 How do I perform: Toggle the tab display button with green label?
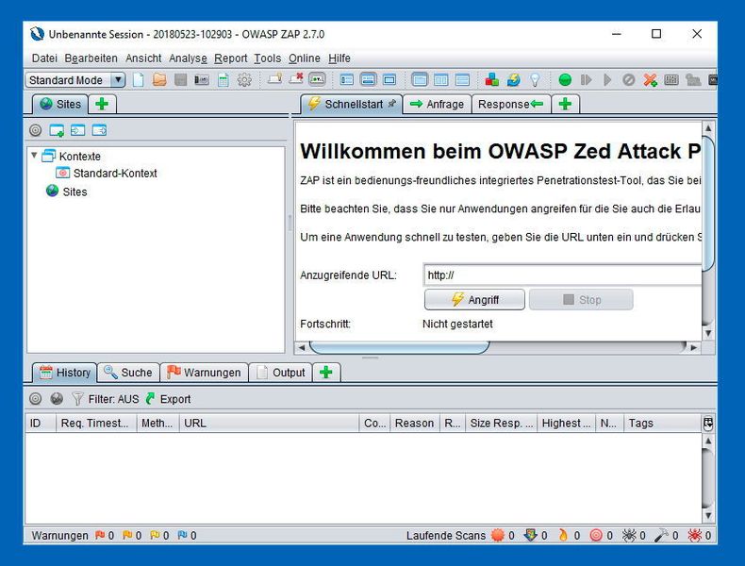click(317, 79)
